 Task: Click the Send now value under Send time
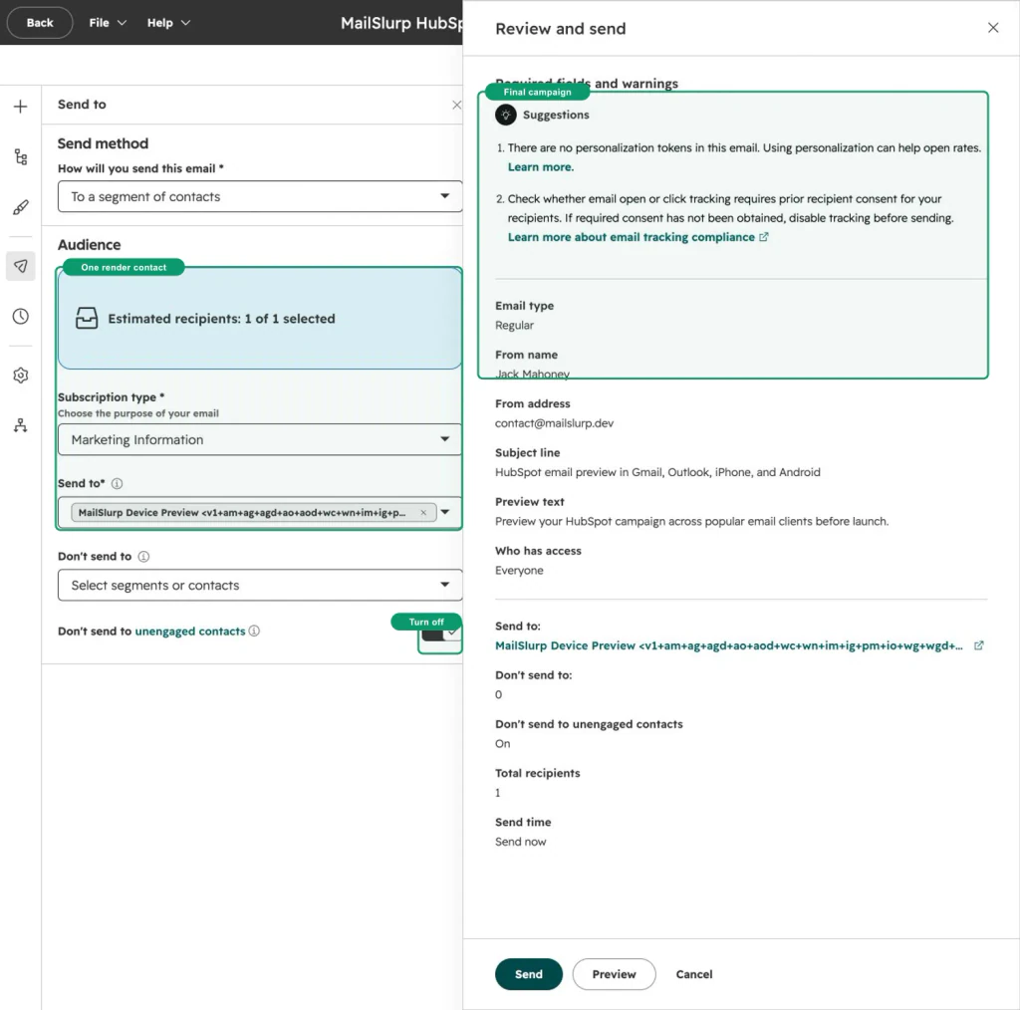pos(520,842)
